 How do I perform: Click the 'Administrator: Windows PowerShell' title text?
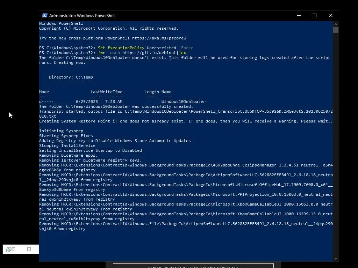(82, 15)
